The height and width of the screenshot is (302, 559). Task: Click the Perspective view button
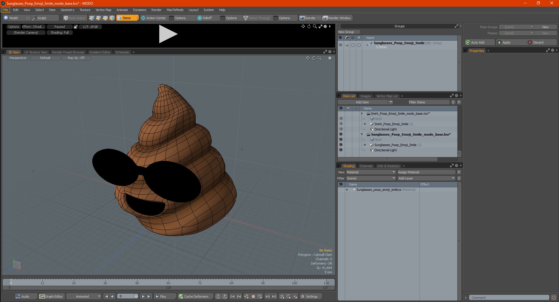tap(18, 58)
